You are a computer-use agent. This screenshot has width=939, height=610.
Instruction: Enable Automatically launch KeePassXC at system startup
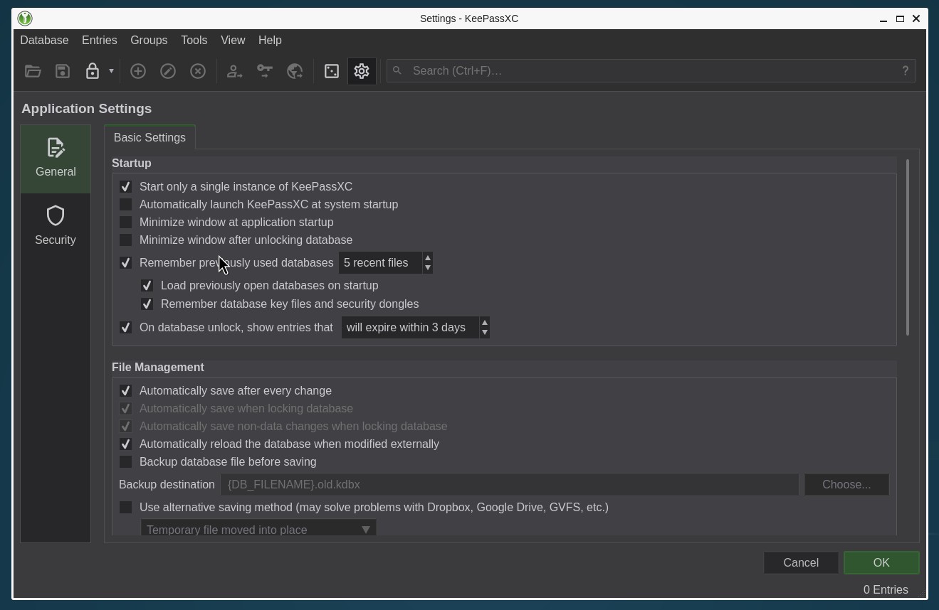point(125,204)
